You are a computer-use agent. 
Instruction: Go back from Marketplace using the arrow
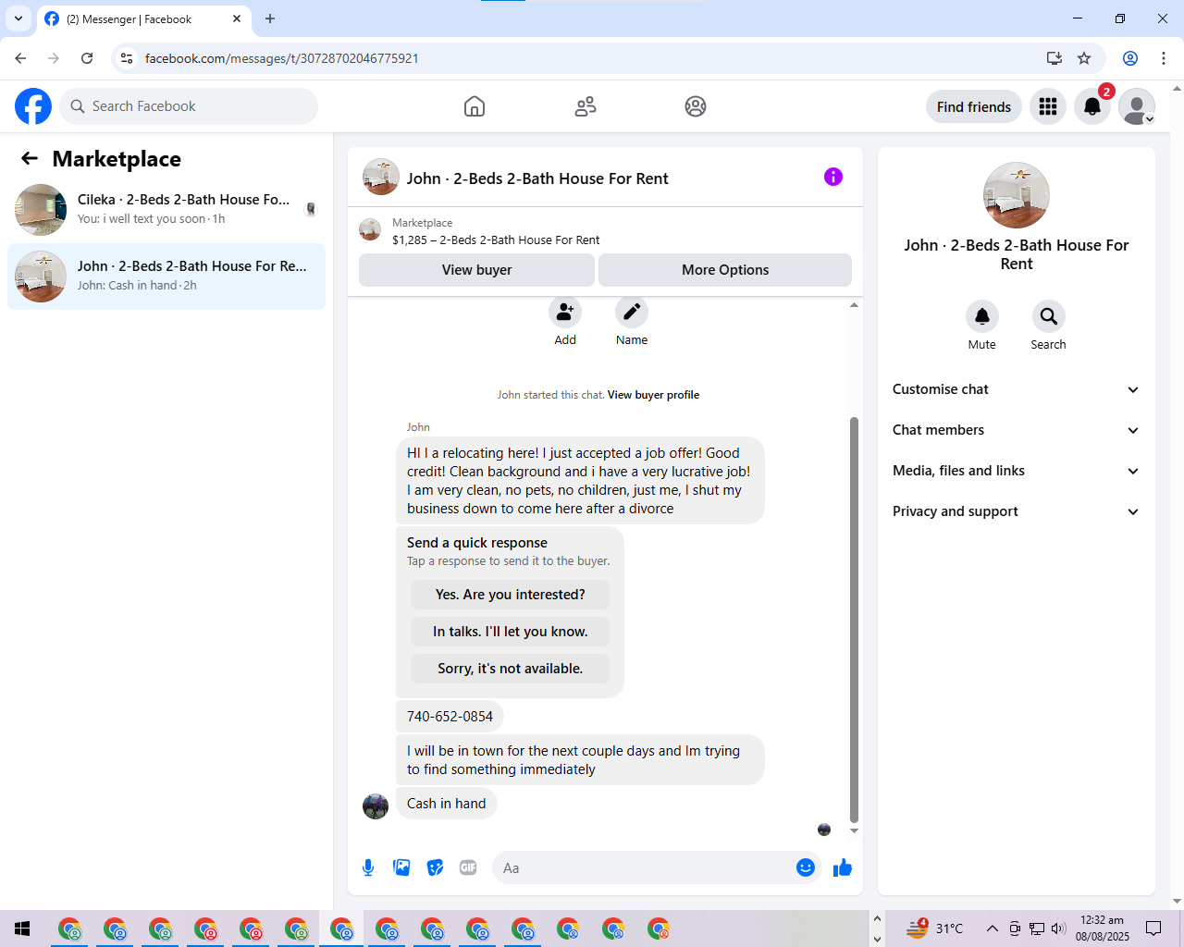tap(30, 158)
